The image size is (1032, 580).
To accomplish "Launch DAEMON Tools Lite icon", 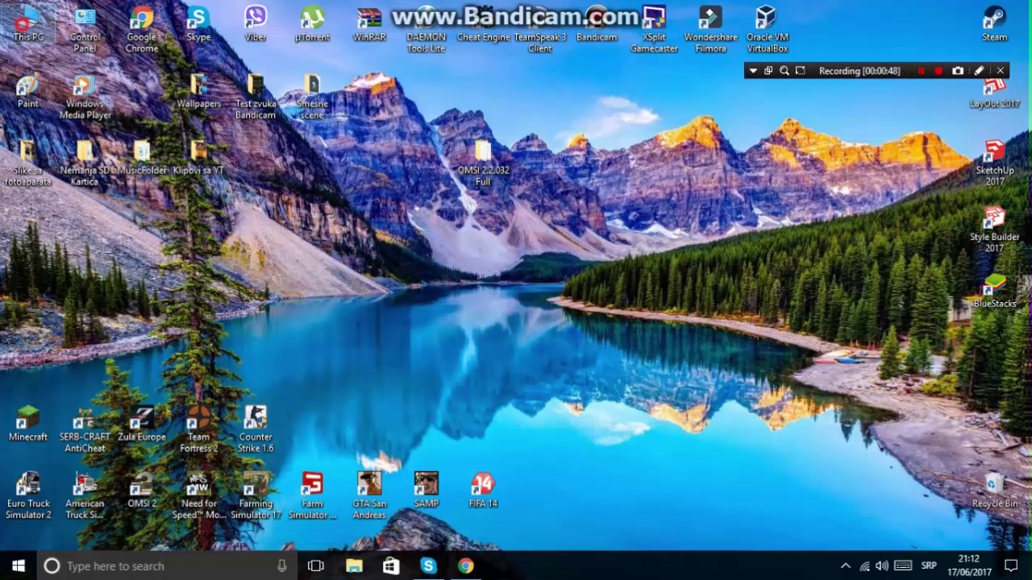I will point(426,31).
